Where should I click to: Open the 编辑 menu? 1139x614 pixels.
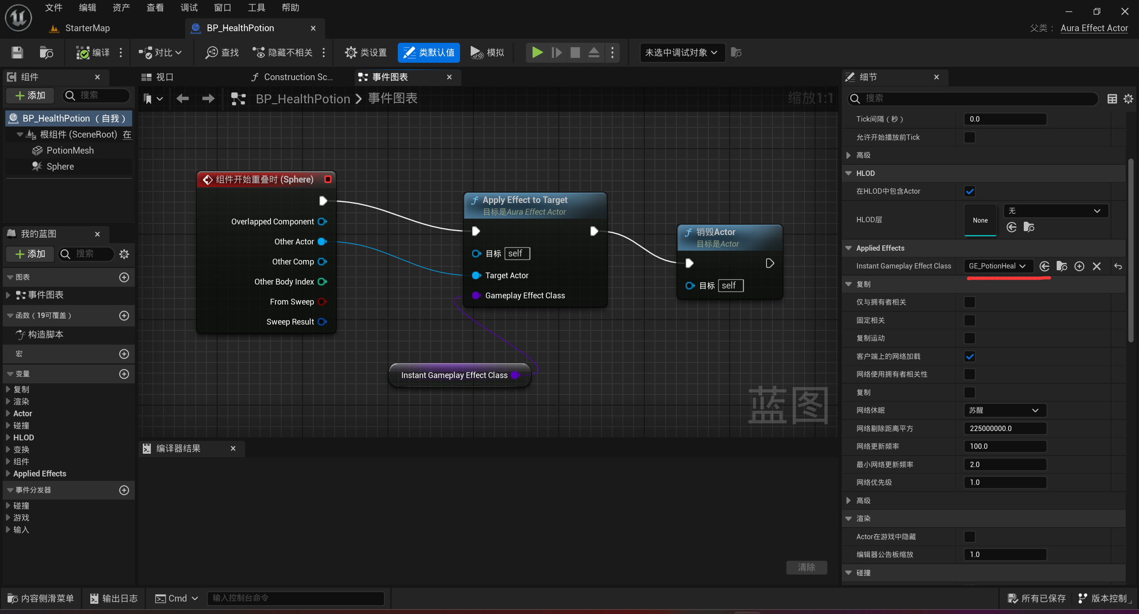coord(88,8)
